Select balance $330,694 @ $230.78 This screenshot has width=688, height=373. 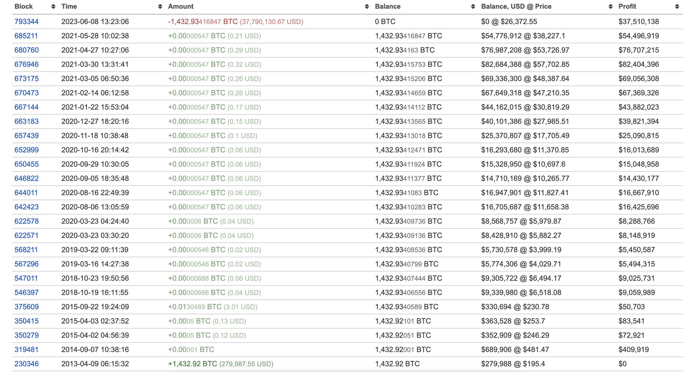click(515, 307)
